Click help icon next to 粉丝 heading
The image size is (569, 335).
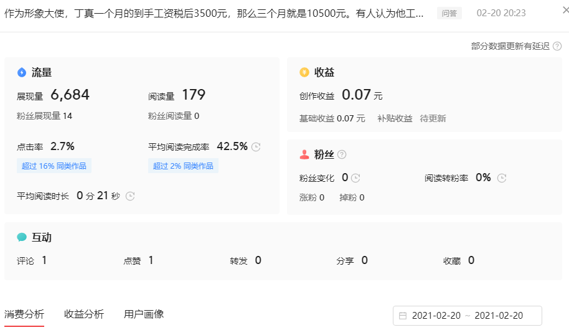pyautogui.click(x=342, y=154)
